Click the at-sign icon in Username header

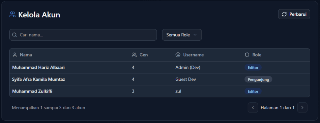(178, 55)
